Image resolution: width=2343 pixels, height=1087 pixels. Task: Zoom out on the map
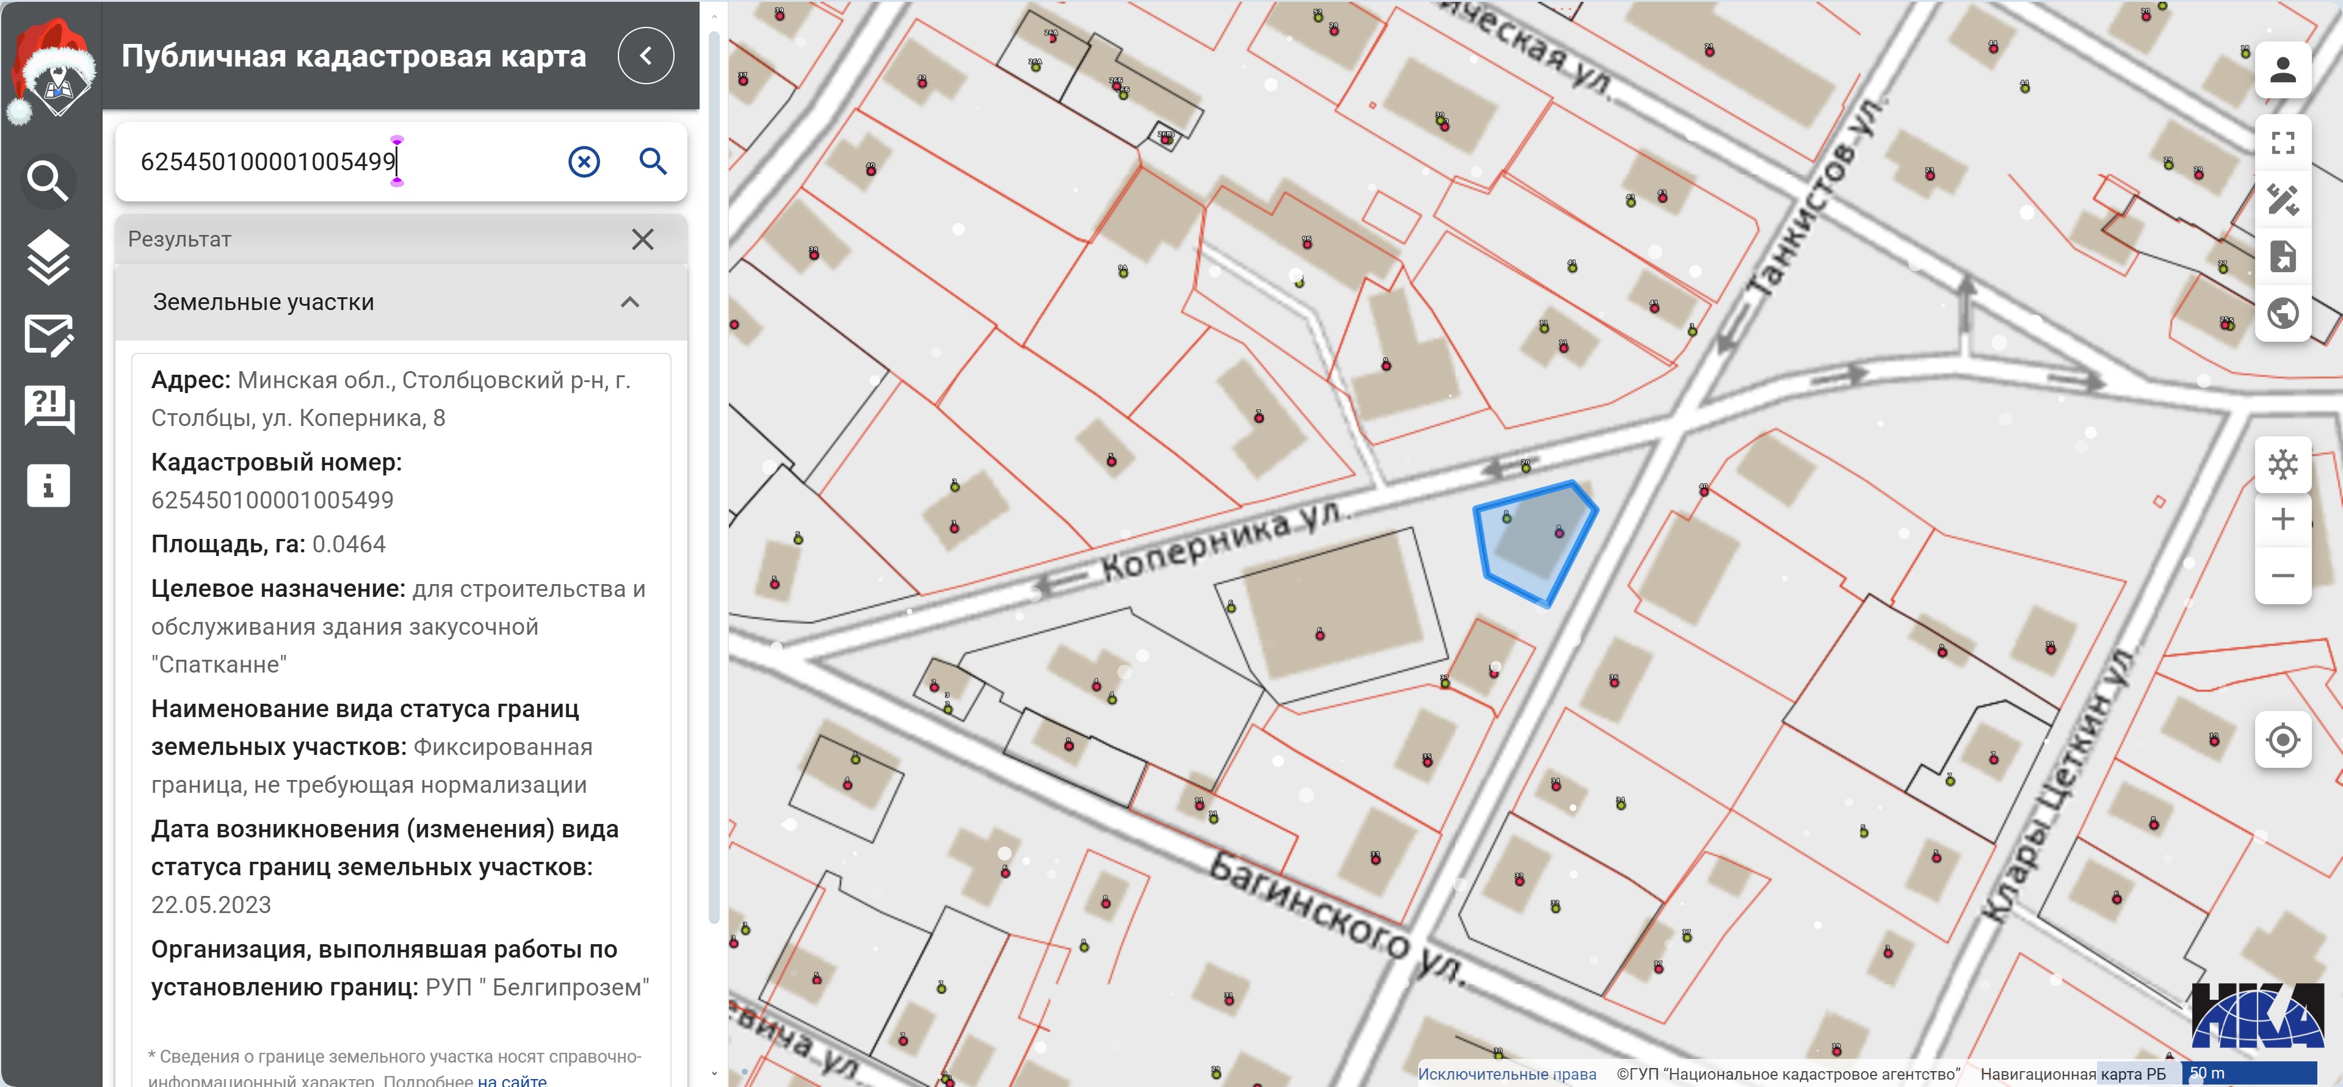(2282, 576)
